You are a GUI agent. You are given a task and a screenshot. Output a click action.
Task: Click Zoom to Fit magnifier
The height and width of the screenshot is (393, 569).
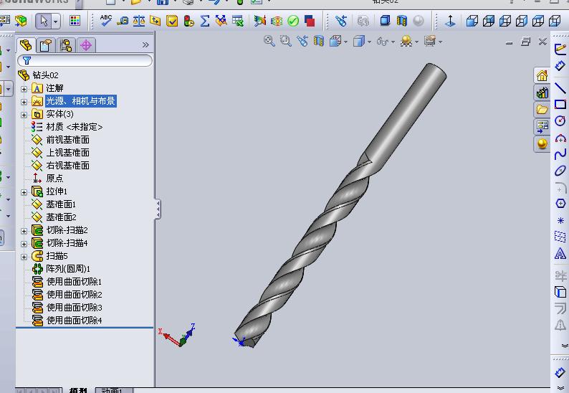tap(269, 41)
